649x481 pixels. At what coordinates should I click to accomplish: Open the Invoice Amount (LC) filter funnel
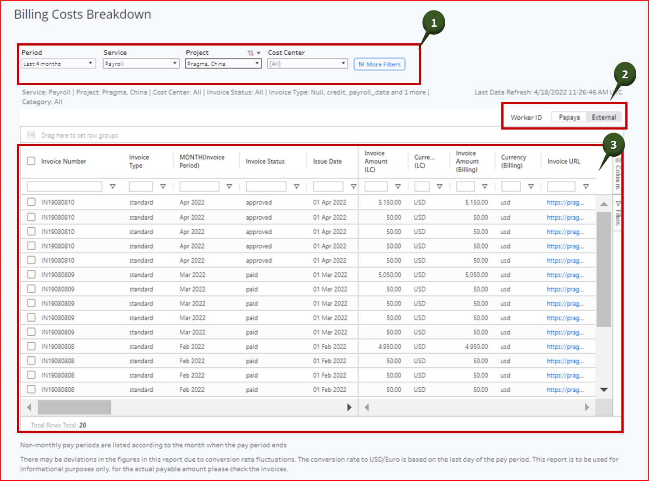coord(398,186)
